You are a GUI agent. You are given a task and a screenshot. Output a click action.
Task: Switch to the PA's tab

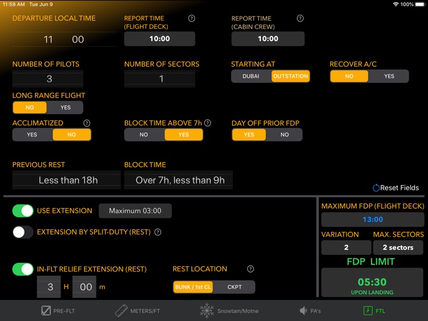pos(310,311)
